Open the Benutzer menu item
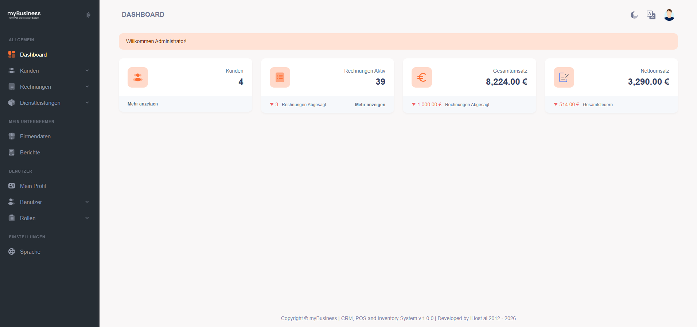Viewport: 697px width, 327px height. point(50,202)
